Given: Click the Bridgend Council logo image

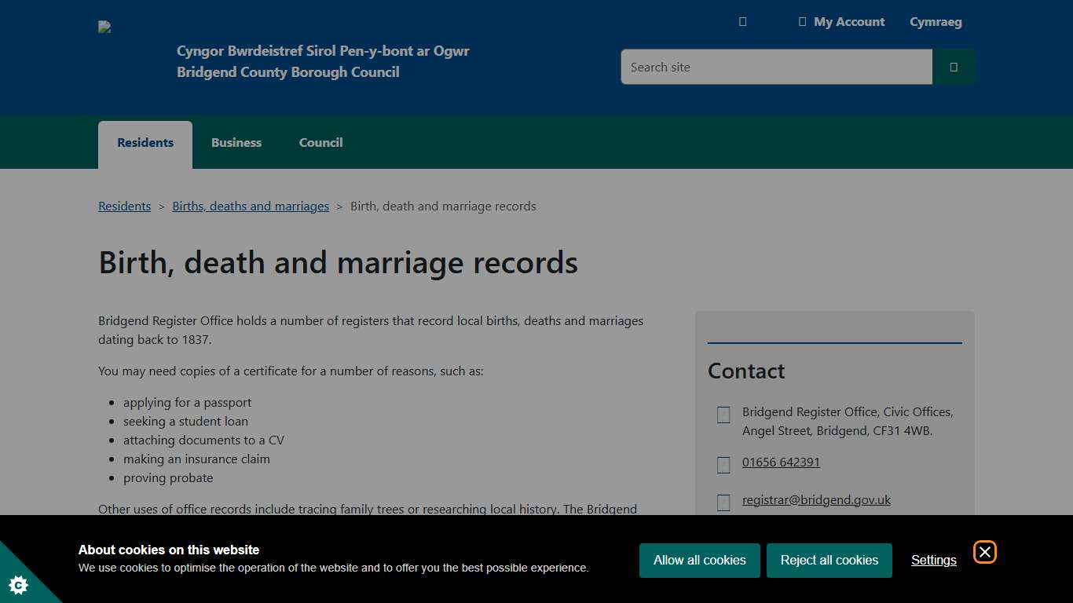Looking at the screenshot, I should [104, 26].
